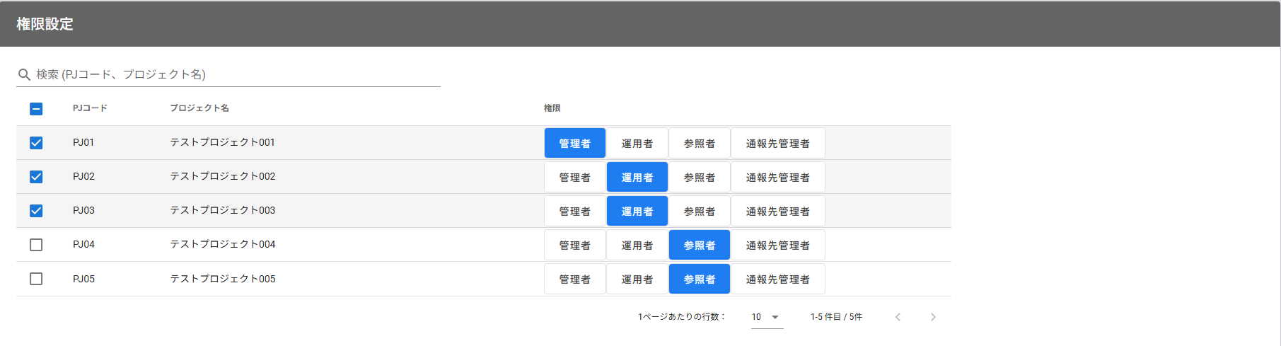Click the search magnifier icon
This screenshot has width=1281, height=346.
[24, 74]
